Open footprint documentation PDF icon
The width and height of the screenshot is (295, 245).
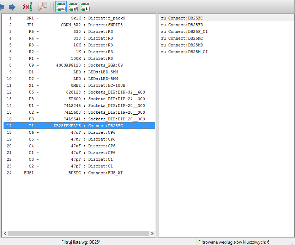[43, 7]
